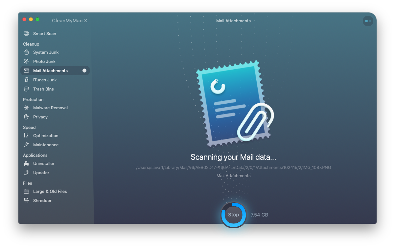Select Privacy in the sidebar
This screenshot has height=248, width=395.
[x=55, y=117]
